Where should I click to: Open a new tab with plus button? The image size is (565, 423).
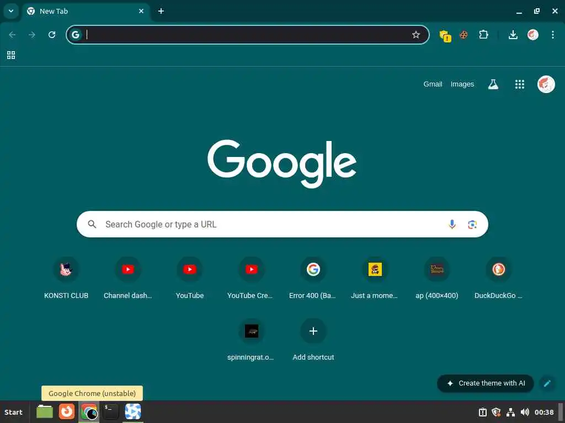161,11
